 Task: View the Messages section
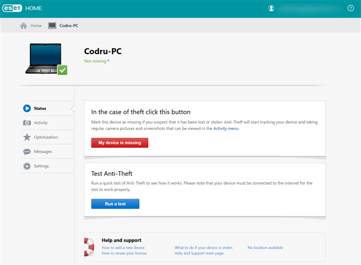(43, 152)
